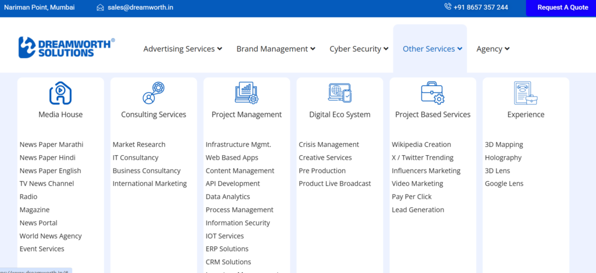Click the Consulting Services gear-person icon
This screenshot has height=273, width=596.
pyautogui.click(x=154, y=93)
